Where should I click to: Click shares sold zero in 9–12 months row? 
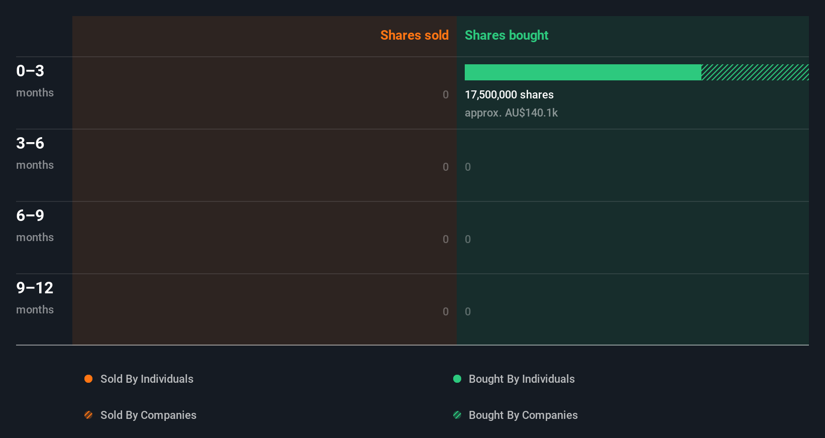pyautogui.click(x=446, y=311)
